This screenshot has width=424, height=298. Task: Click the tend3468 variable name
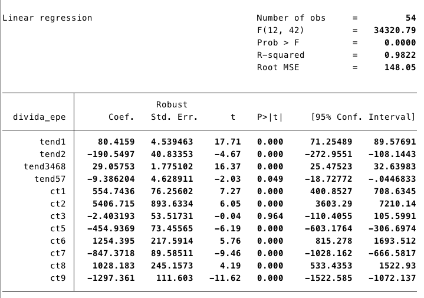point(45,166)
